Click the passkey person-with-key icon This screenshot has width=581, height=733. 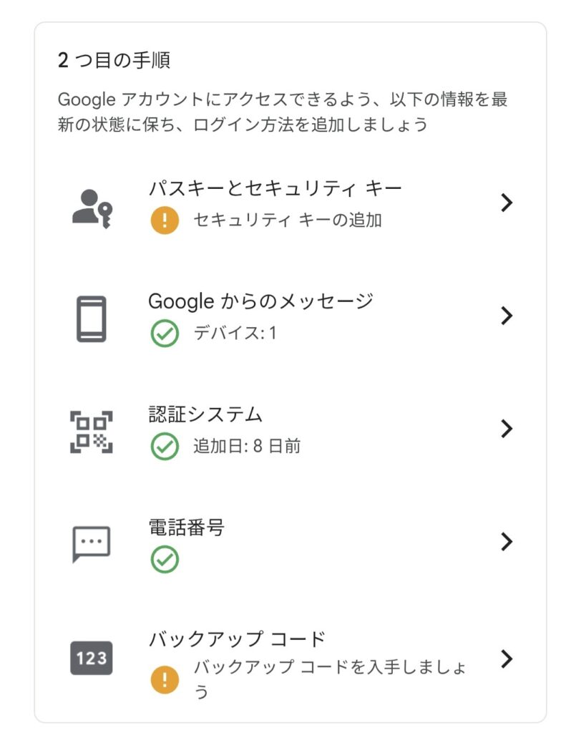point(92,208)
